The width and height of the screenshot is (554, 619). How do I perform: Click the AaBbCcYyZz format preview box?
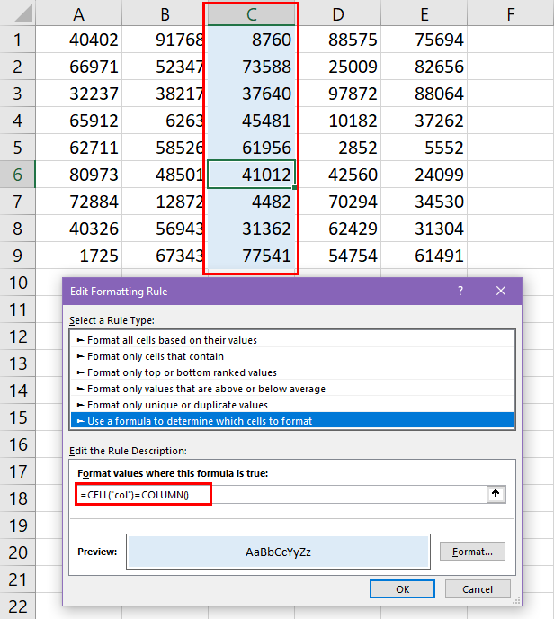pyautogui.click(x=278, y=552)
